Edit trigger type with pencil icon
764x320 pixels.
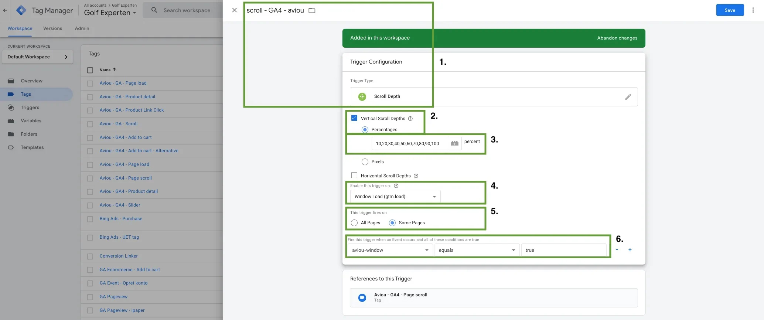coord(628,97)
